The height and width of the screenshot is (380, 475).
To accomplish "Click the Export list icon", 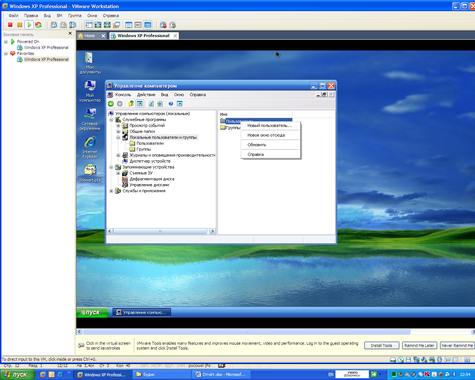I will click(160, 104).
